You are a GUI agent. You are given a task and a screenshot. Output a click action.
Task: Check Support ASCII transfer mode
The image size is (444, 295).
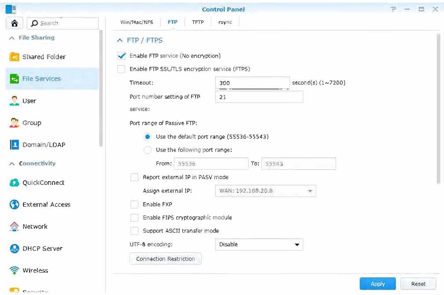point(134,231)
